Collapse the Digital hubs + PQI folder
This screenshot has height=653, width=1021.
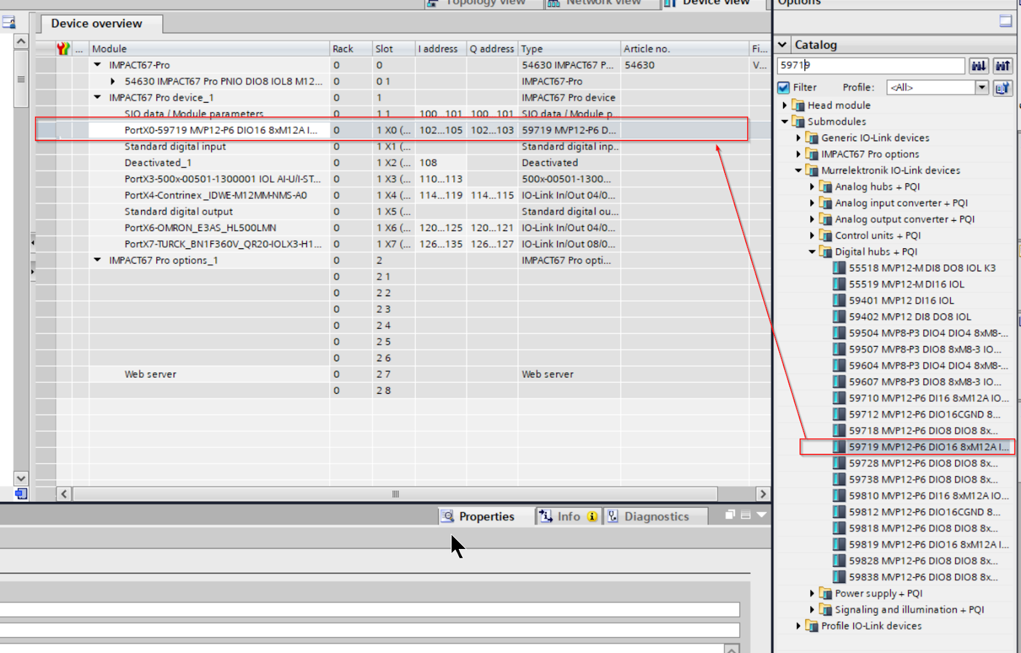tap(812, 251)
